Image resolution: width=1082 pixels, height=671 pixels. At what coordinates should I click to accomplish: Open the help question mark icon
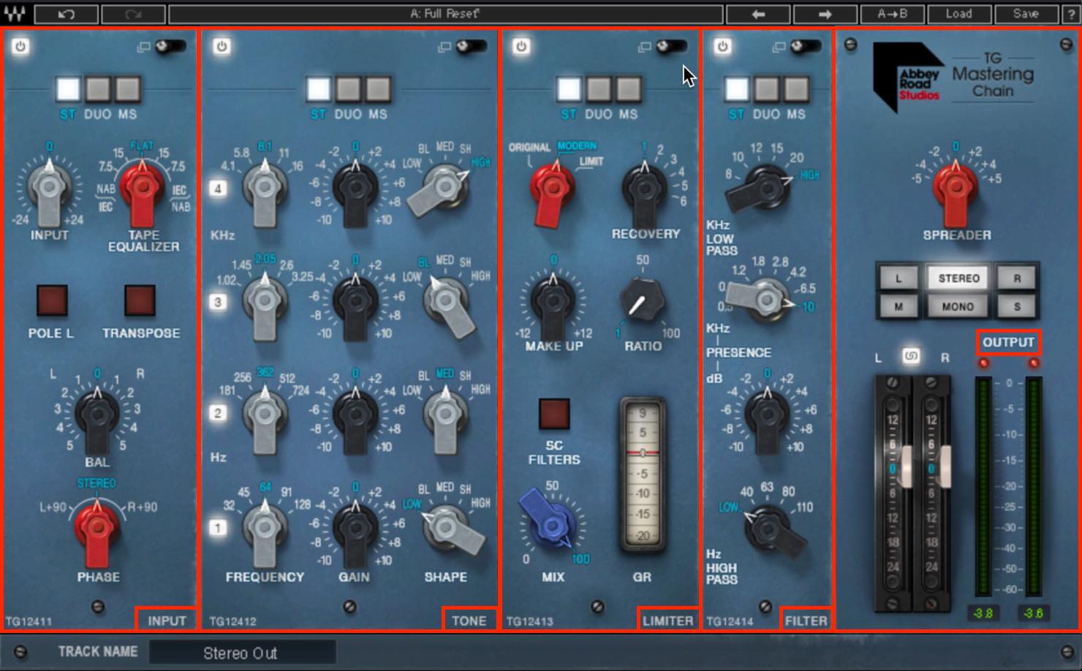pos(1070,14)
